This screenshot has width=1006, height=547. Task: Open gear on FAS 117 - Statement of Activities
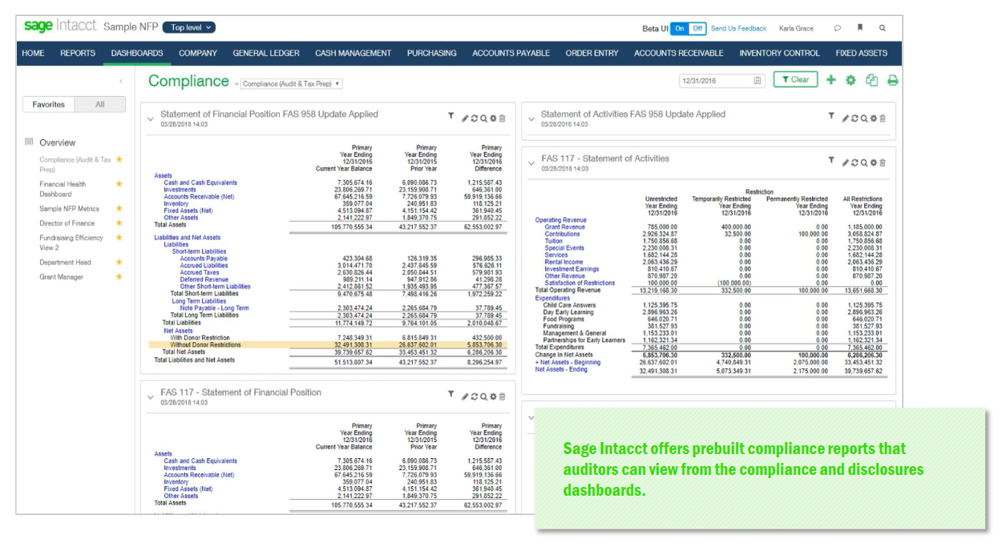(873, 163)
